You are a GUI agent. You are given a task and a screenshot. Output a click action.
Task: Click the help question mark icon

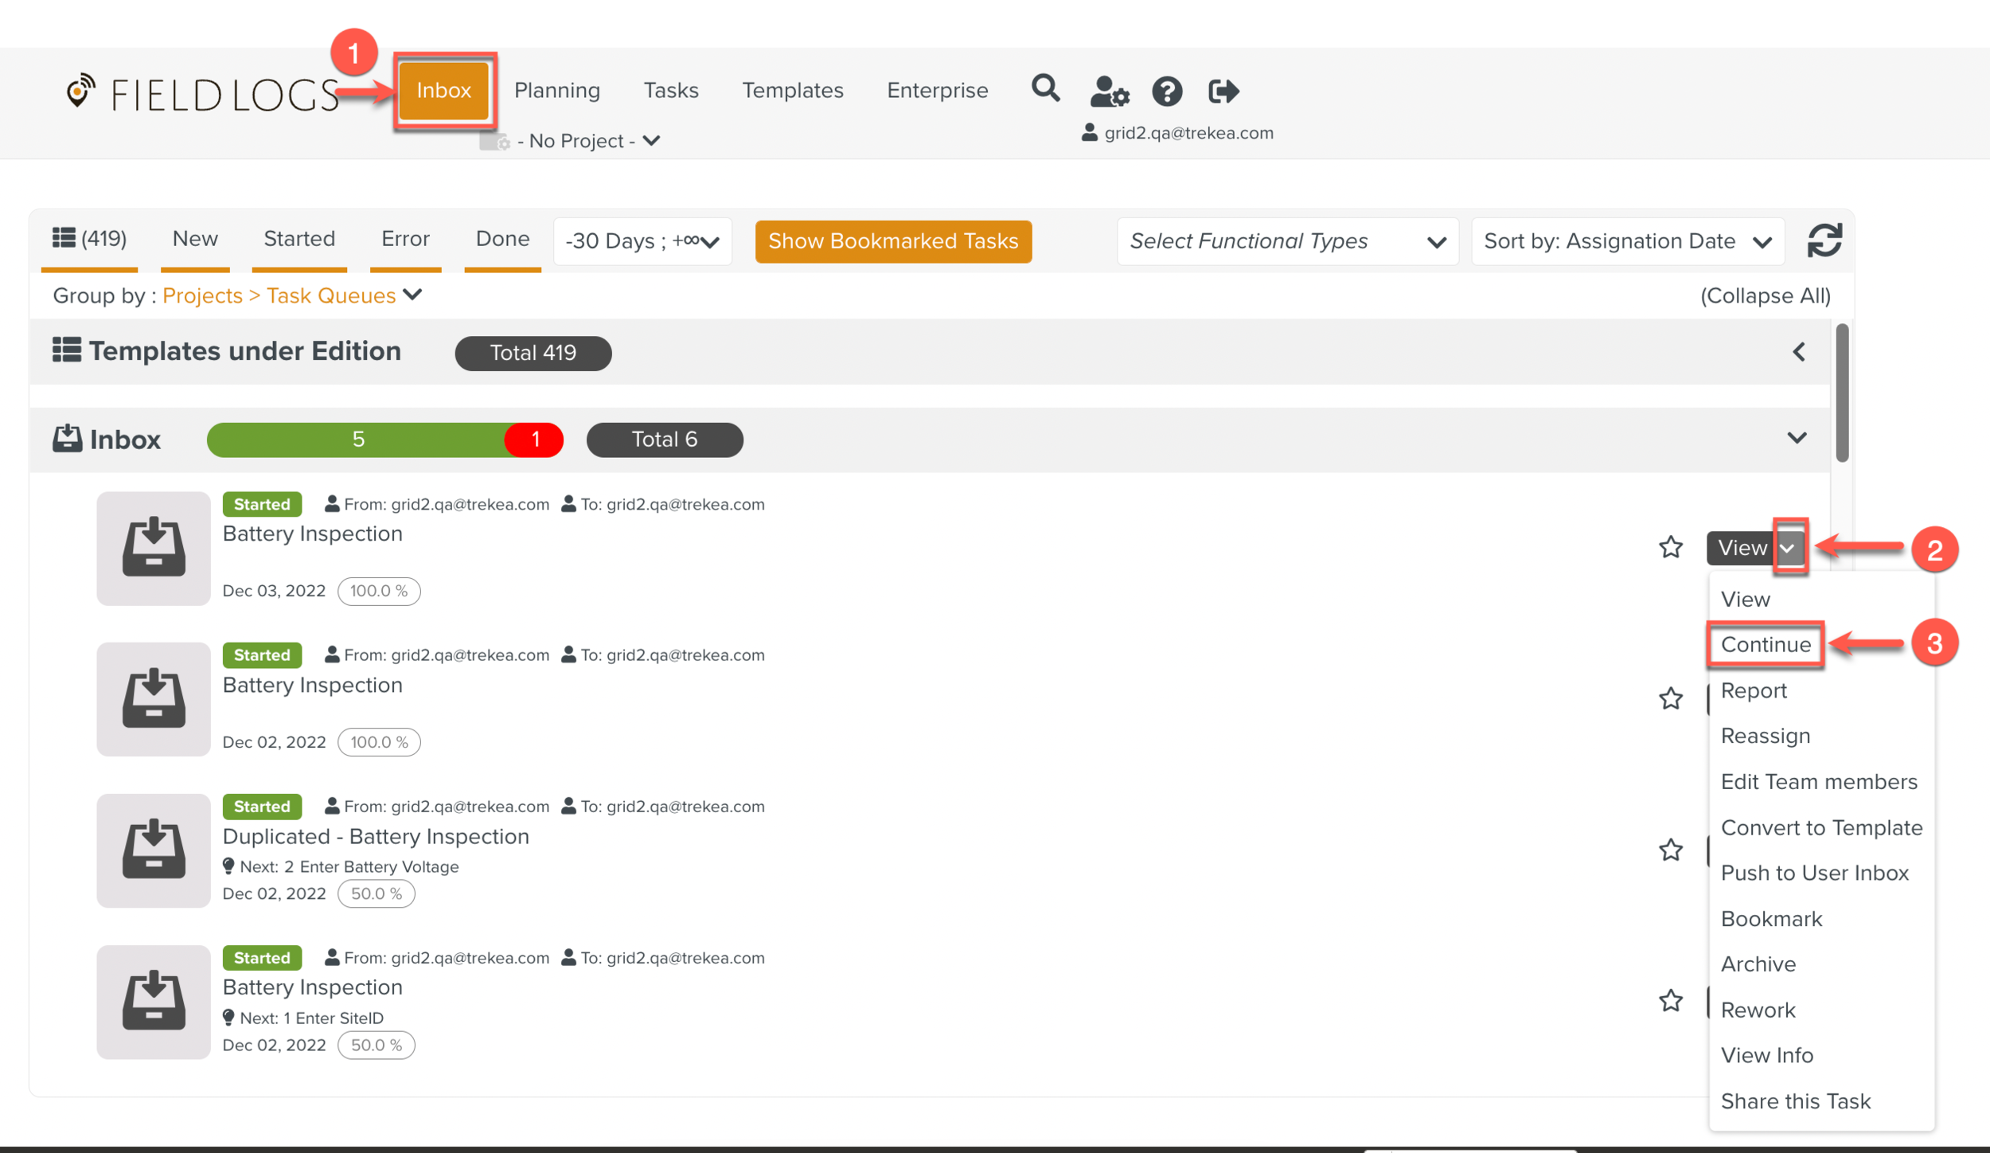tap(1167, 92)
